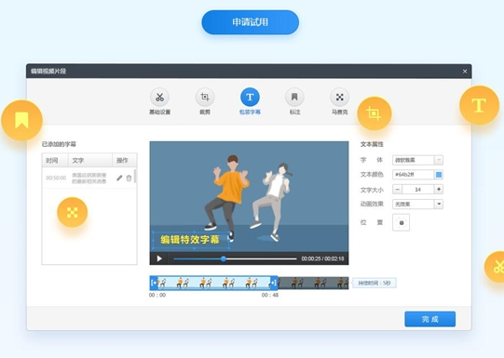Click the 00:00:25 / 00:02:18 time display

(x=322, y=259)
